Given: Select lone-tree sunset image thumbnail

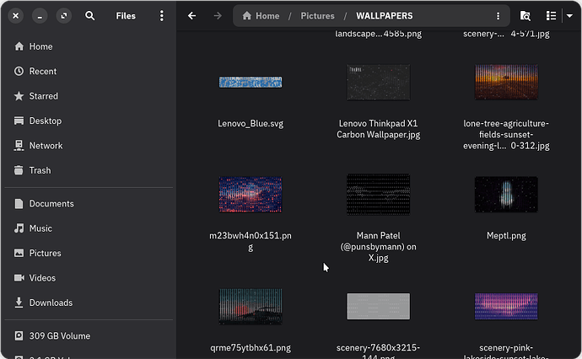Looking at the screenshot, I should click(x=506, y=83).
